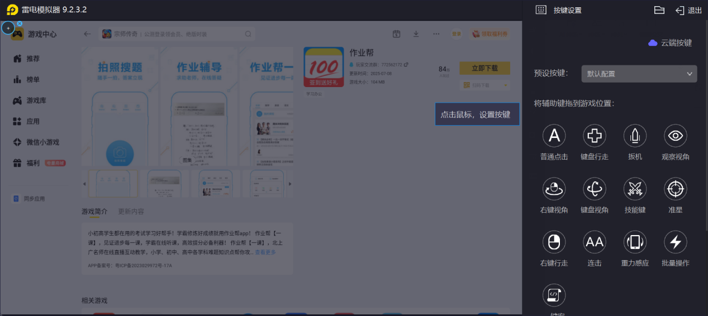
Task: Open 微信小游戏 in the sidebar
Action: [x=42, y=142]
